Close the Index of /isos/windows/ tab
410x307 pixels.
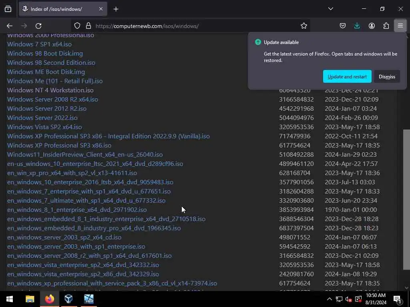click(x=101, y=9)
